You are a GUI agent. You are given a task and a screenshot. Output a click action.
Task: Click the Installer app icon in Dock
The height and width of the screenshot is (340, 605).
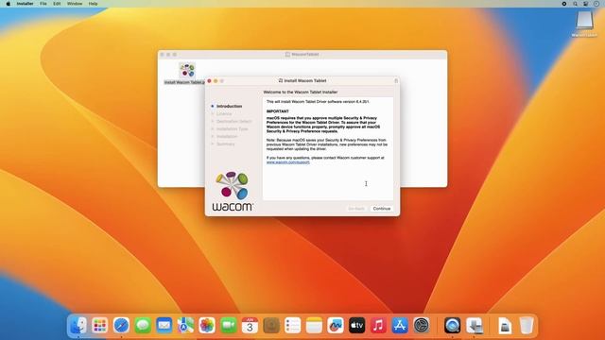475,326
